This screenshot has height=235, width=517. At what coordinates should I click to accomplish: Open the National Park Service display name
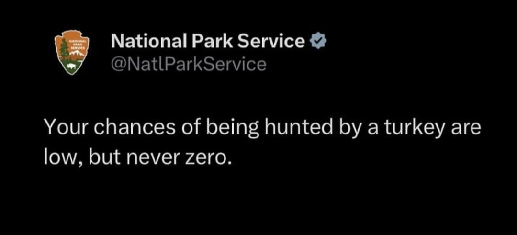pyautogui.click(x=208, y=41)
